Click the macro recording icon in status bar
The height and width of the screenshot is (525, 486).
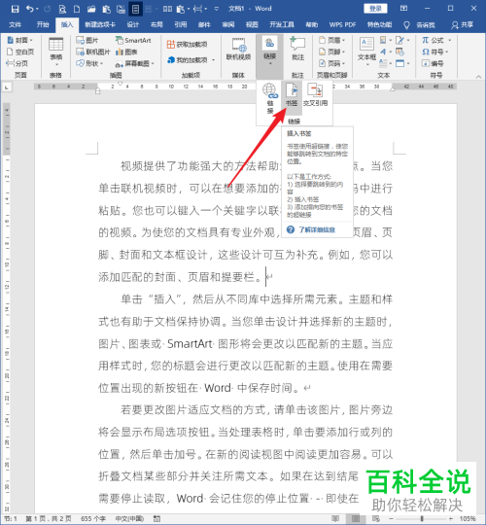coord(156,518)
